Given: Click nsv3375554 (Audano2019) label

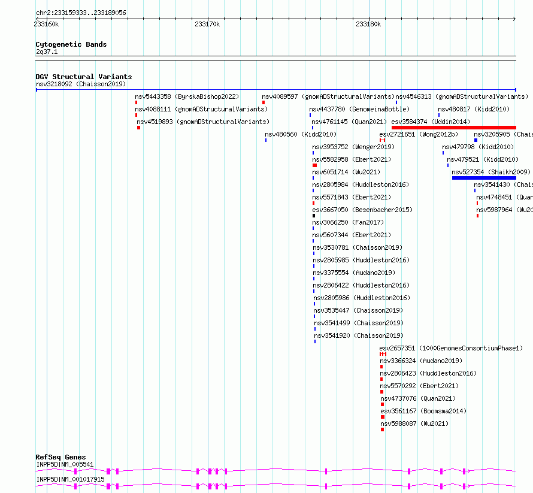Looking at the screenshot, I should [354, 273].
